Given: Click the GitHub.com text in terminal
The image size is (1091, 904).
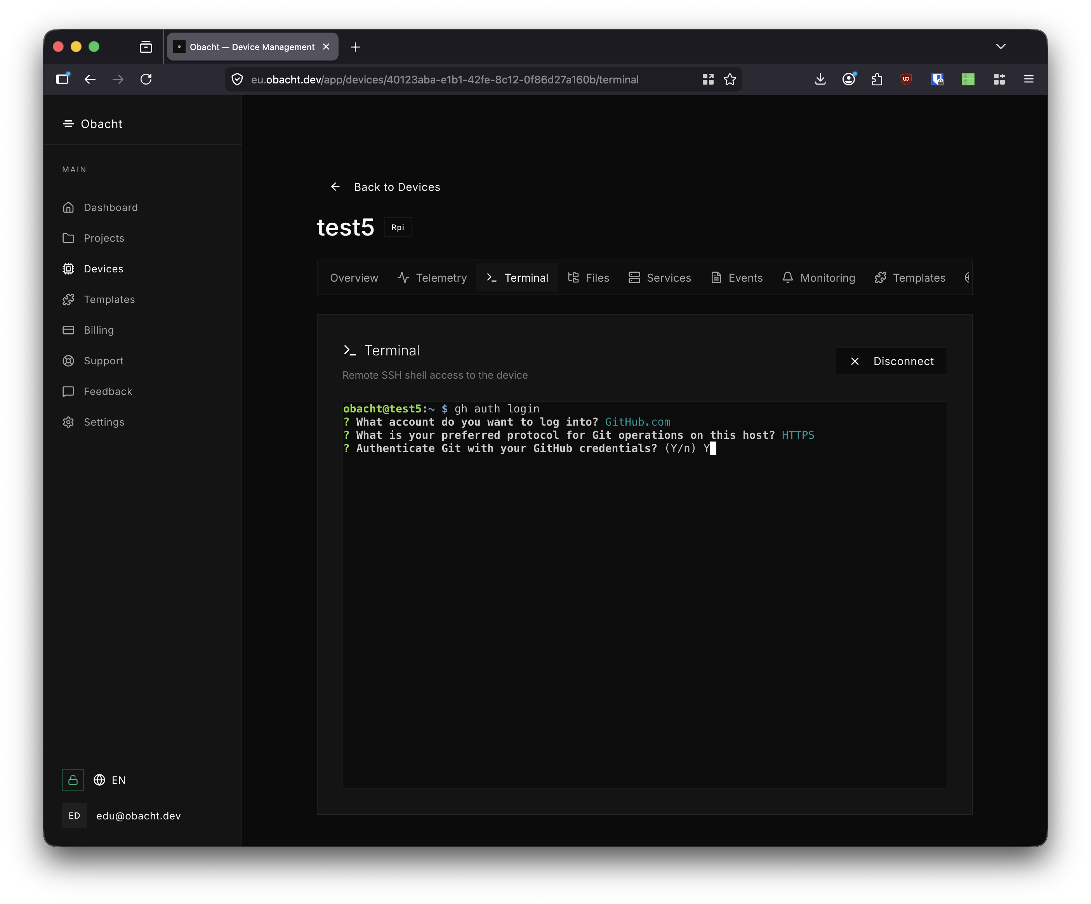Looking at the screenshot, I should click(x=638, y=422).
